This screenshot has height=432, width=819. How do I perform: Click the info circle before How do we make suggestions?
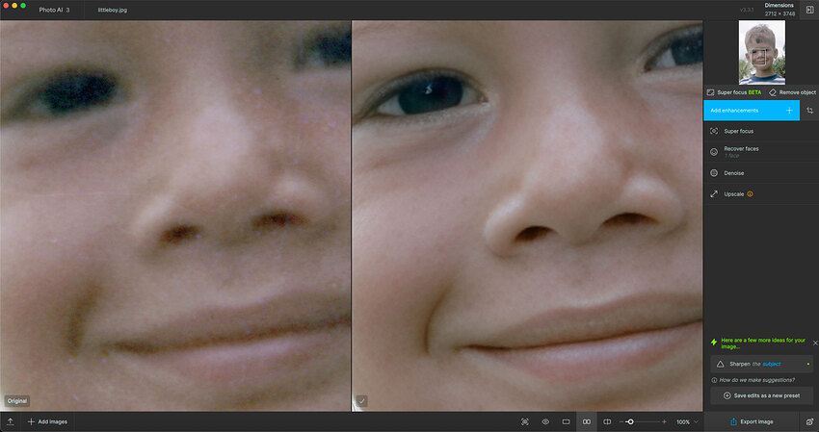pyautogui.click(x=714, y=380)
